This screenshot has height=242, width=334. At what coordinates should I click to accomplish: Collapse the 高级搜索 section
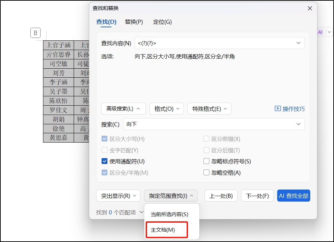click(x=123, y=108)
